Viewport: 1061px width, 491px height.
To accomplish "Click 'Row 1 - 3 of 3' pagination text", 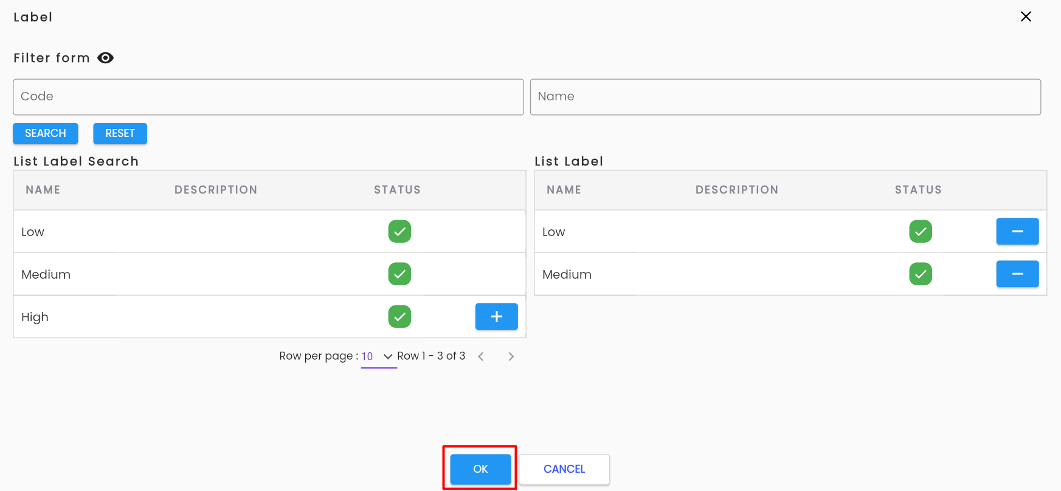I will [x=431, y=356].
